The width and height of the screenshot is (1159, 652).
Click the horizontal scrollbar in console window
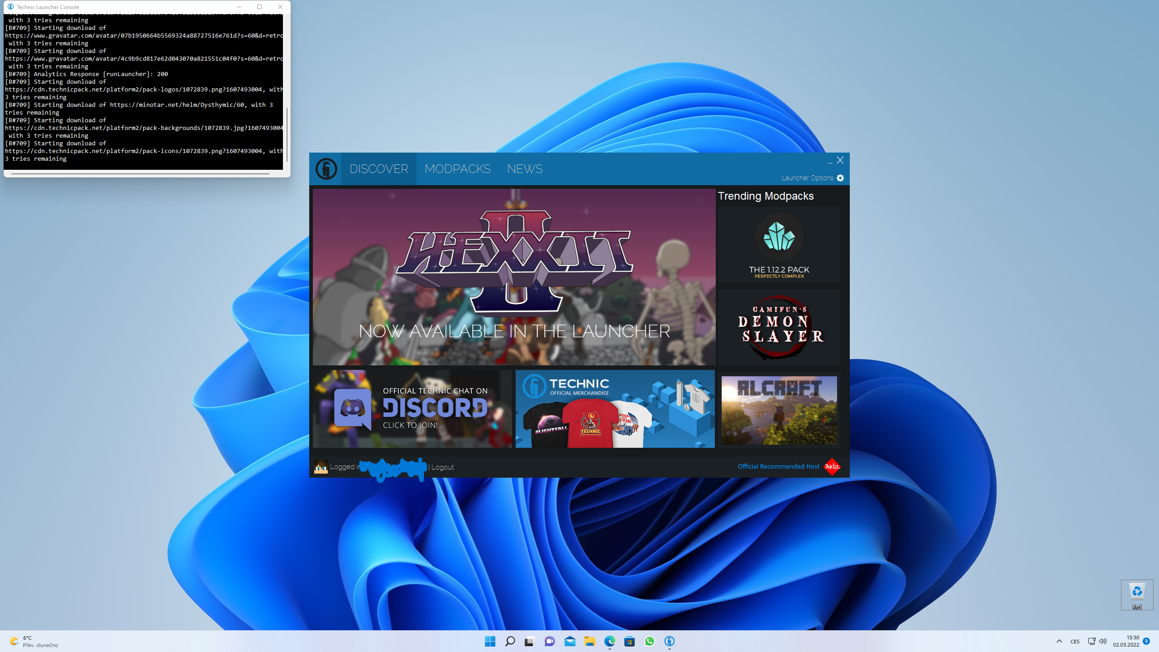tap(140, 173)
